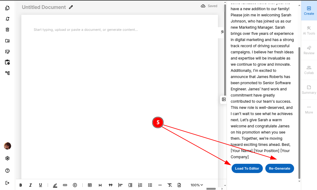Image resolution: width=317 pixels, height=190 pixels.
Task: Click into the empty document editor area
Action: pyautogui.click(x=119, y=93)
